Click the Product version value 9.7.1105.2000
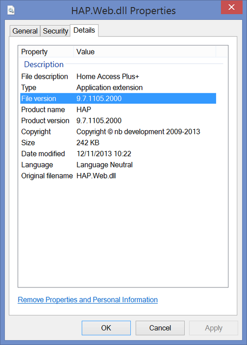247x345 pixels. coord(99,121)
